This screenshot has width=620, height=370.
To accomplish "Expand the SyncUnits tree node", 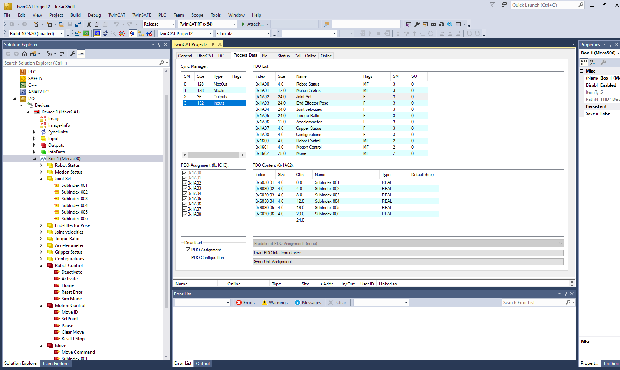I will pyautogui.click(x=34, y=132).
